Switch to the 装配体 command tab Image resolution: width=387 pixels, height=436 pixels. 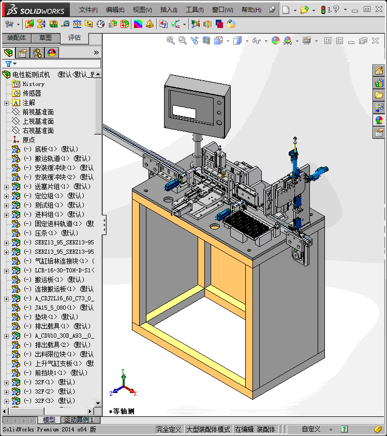pyautogui.click(x=17, y=38)
